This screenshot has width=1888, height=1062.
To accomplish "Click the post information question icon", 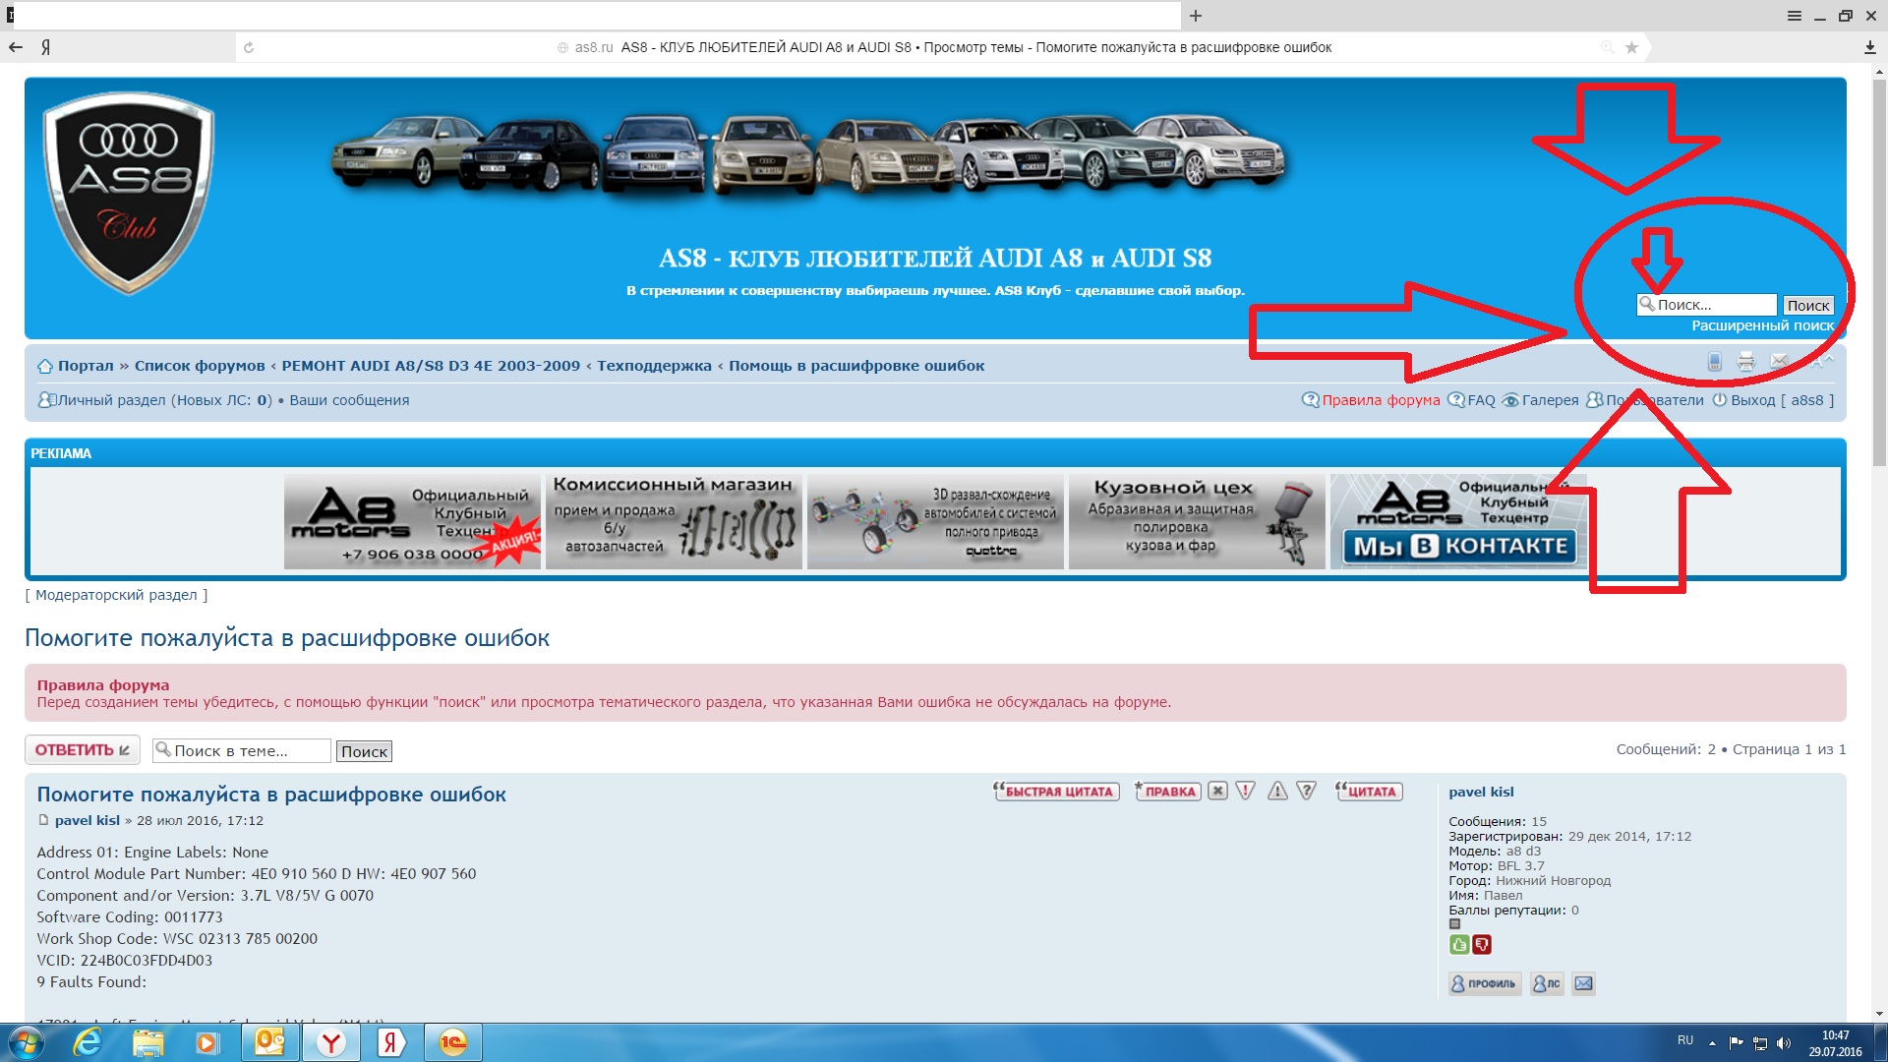I will coord(1306,792).
